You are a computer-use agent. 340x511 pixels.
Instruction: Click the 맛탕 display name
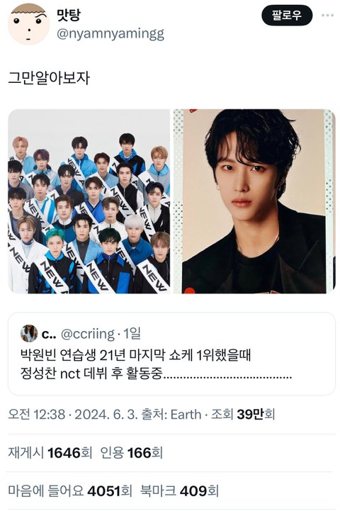click(x=69, y=15)
